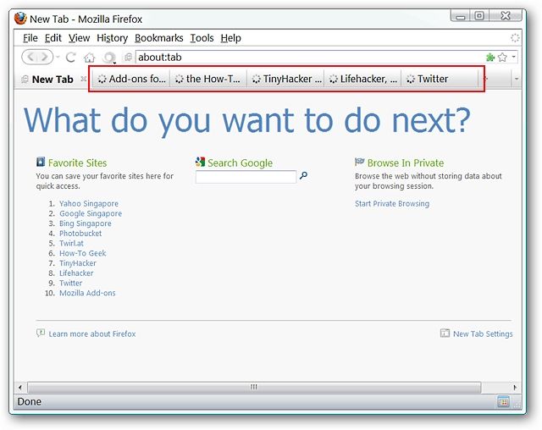Open the TinyHacker favorite link

pos(78,263)
